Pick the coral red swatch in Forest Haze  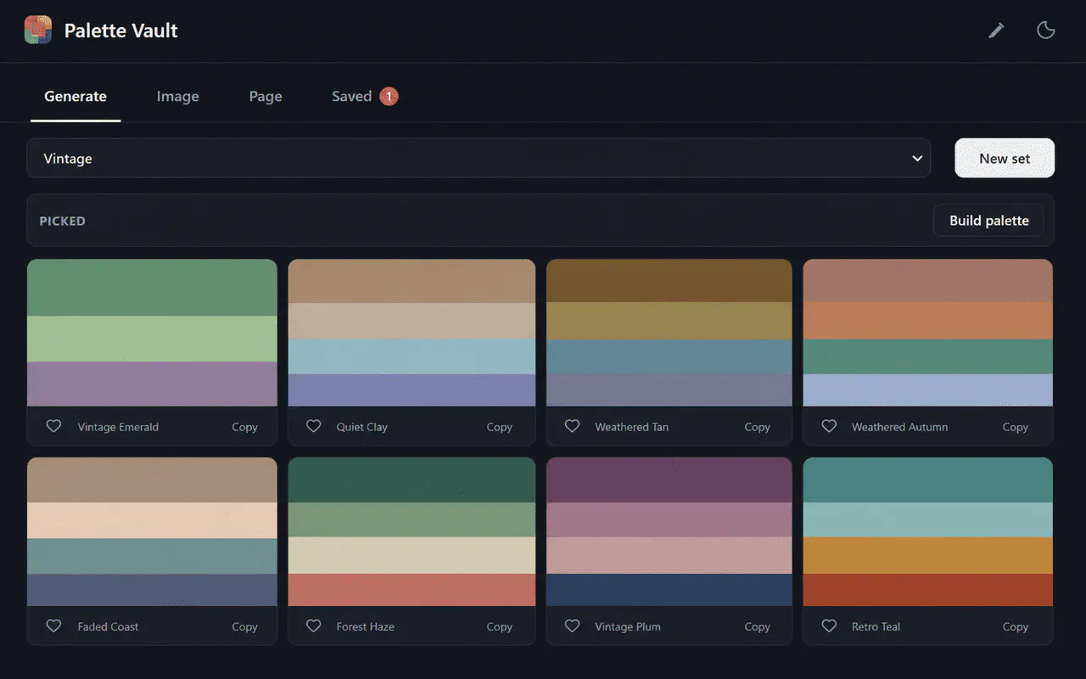[411, 590]
